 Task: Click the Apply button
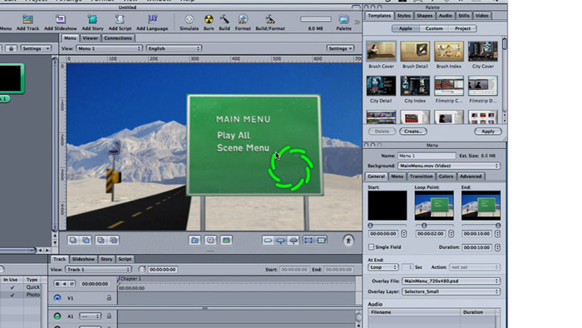488,132
